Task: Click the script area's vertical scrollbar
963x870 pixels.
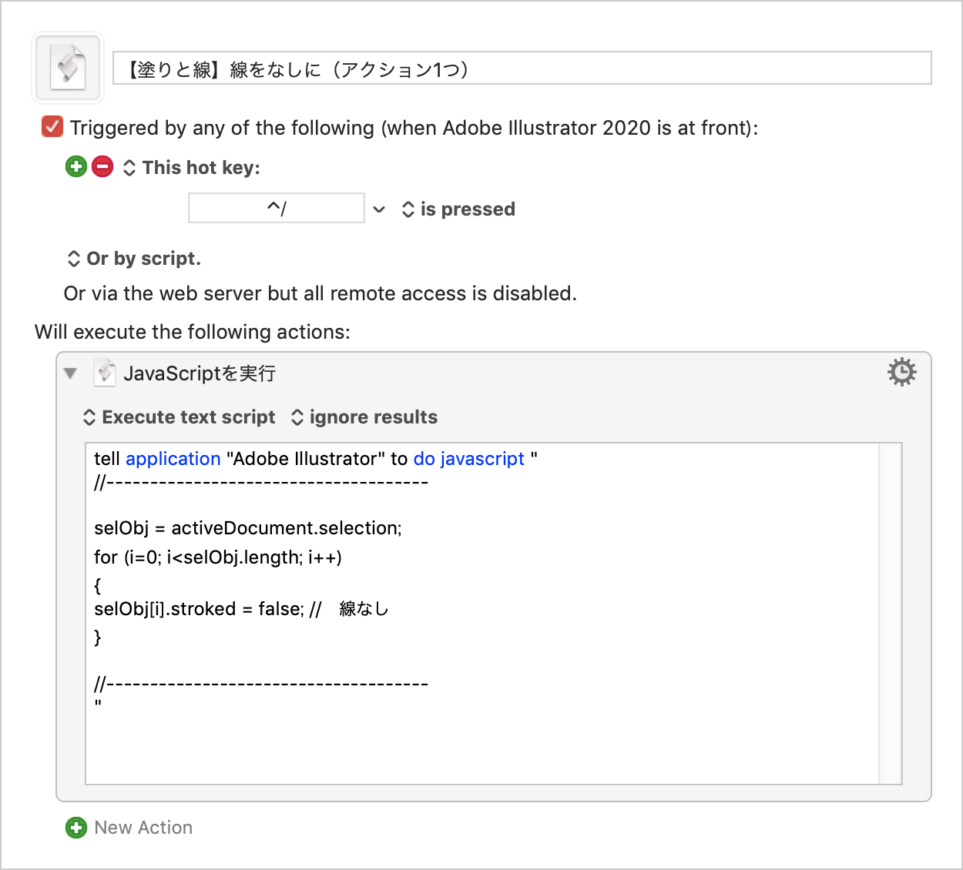Action: [x=890, y=614]
